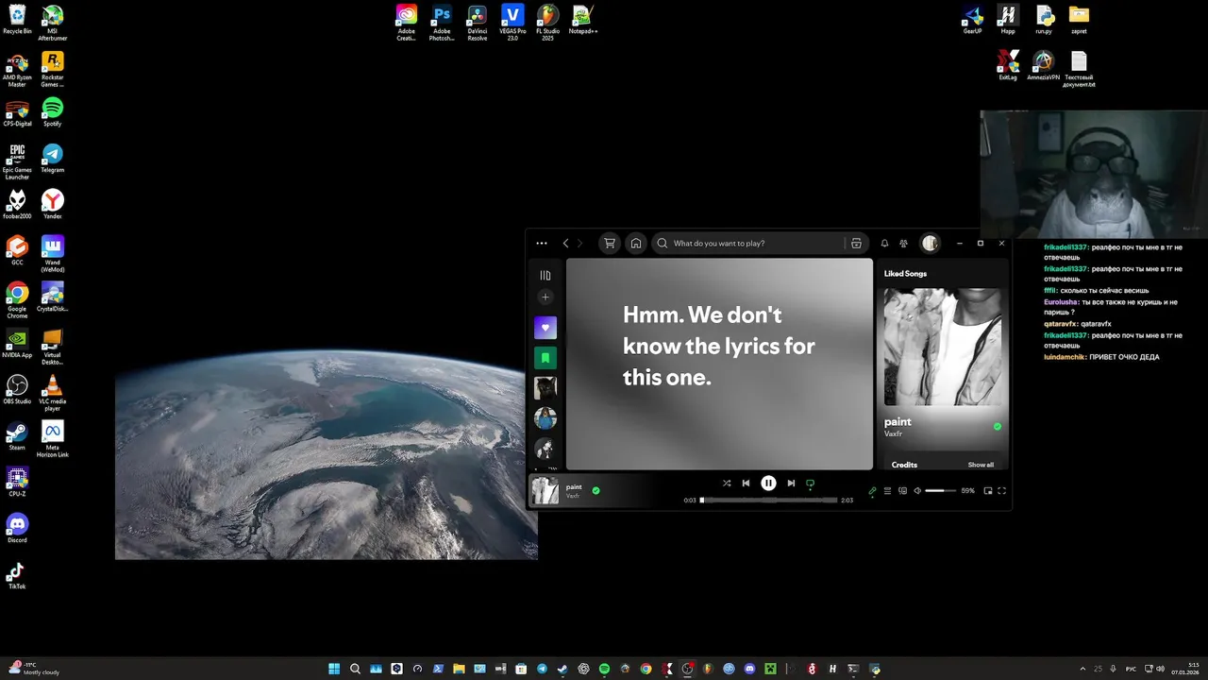Image resolution: width=1208 pixels, height=680 pixels.
Task: Open Telegram desktop shortcut
Action: [x=53, y=159]
